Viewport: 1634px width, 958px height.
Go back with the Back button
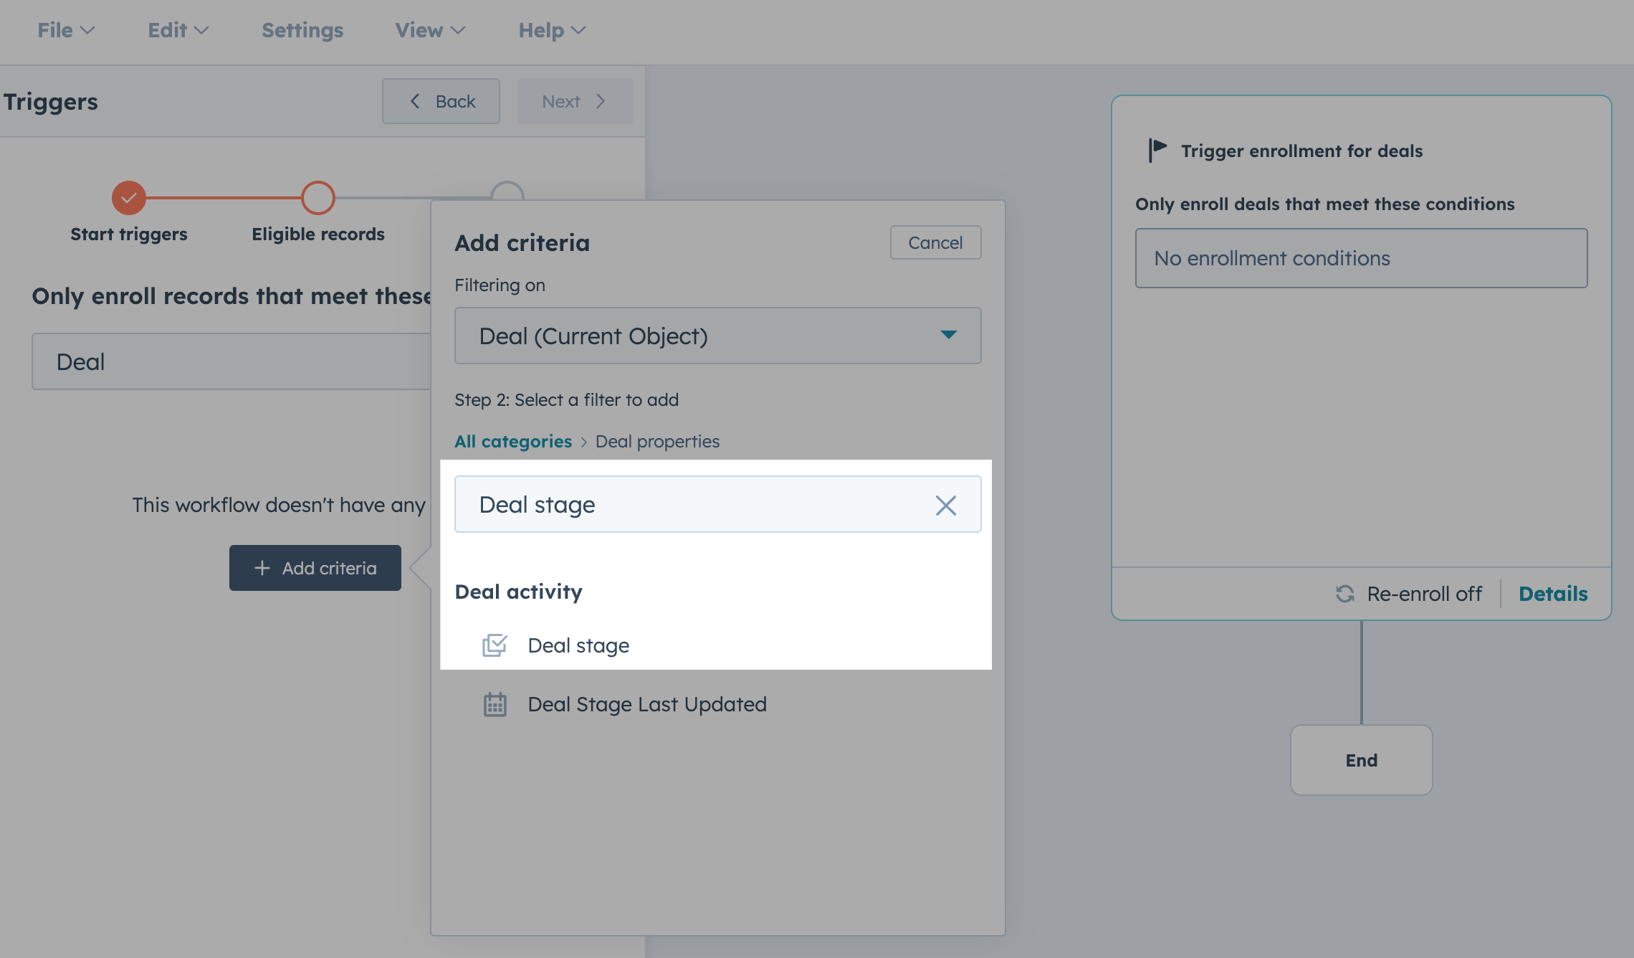click(441, 101)
